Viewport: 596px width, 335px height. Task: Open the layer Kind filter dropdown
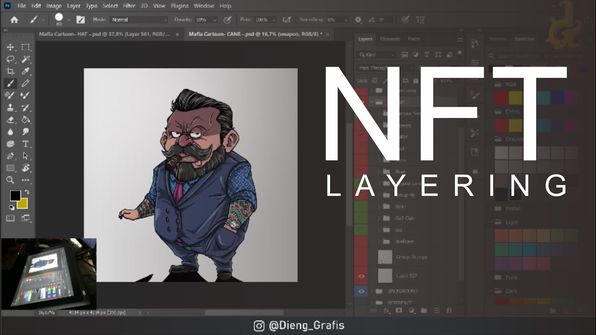point(377,54)
